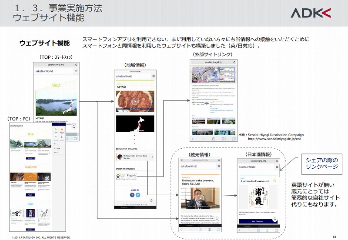
Task: Click the sakefanworld.info address bar on smartphone TOP
Action: pos(55,64)
